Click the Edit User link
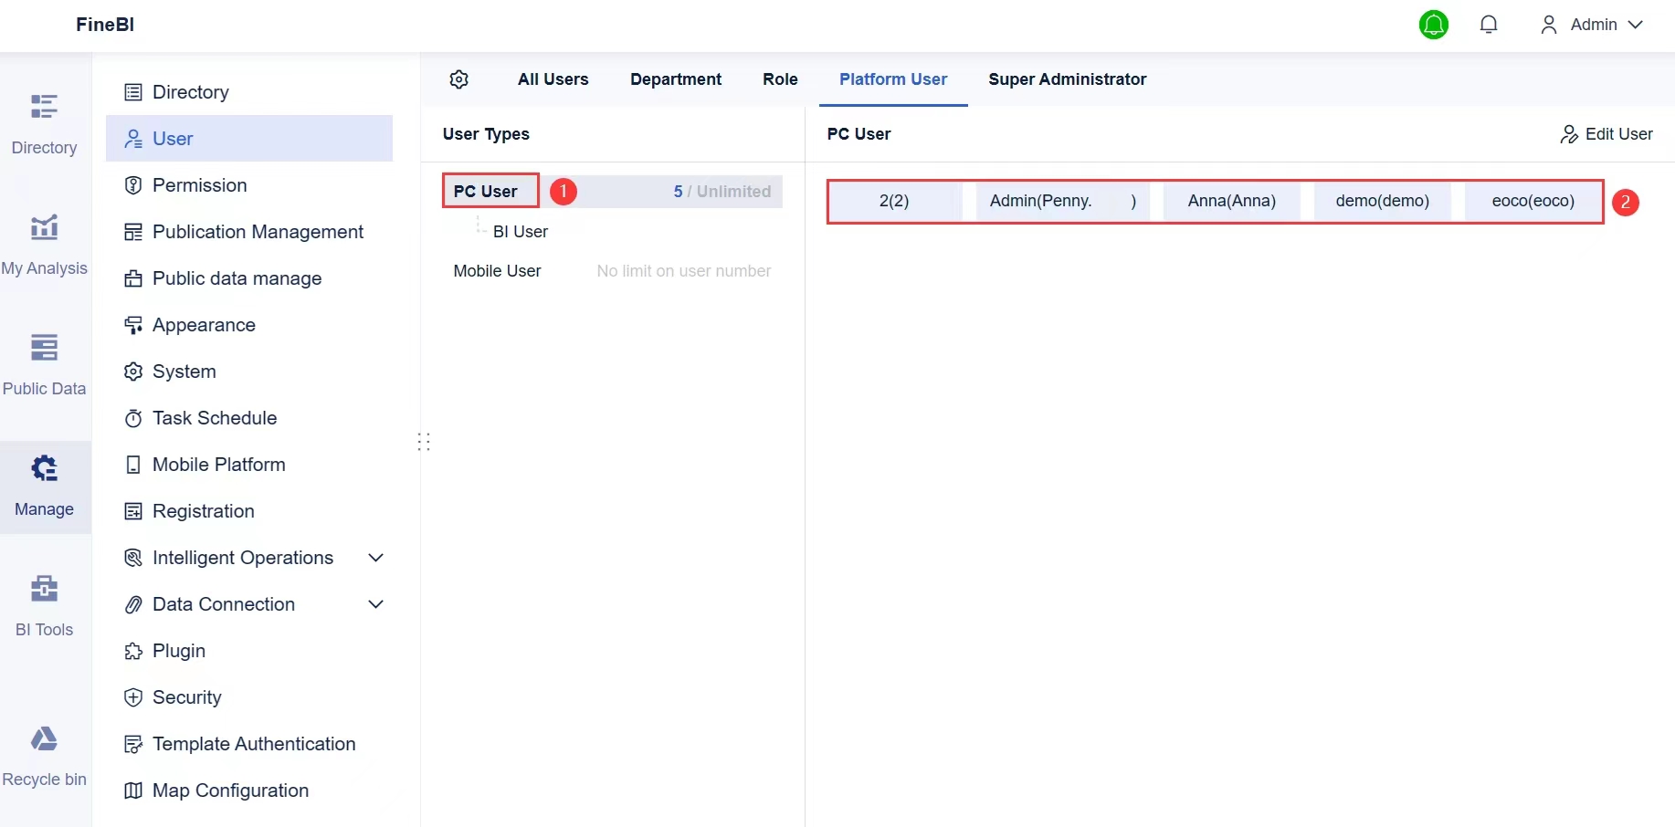This screenshot has width=1675, height=827. pos(1606,134)
